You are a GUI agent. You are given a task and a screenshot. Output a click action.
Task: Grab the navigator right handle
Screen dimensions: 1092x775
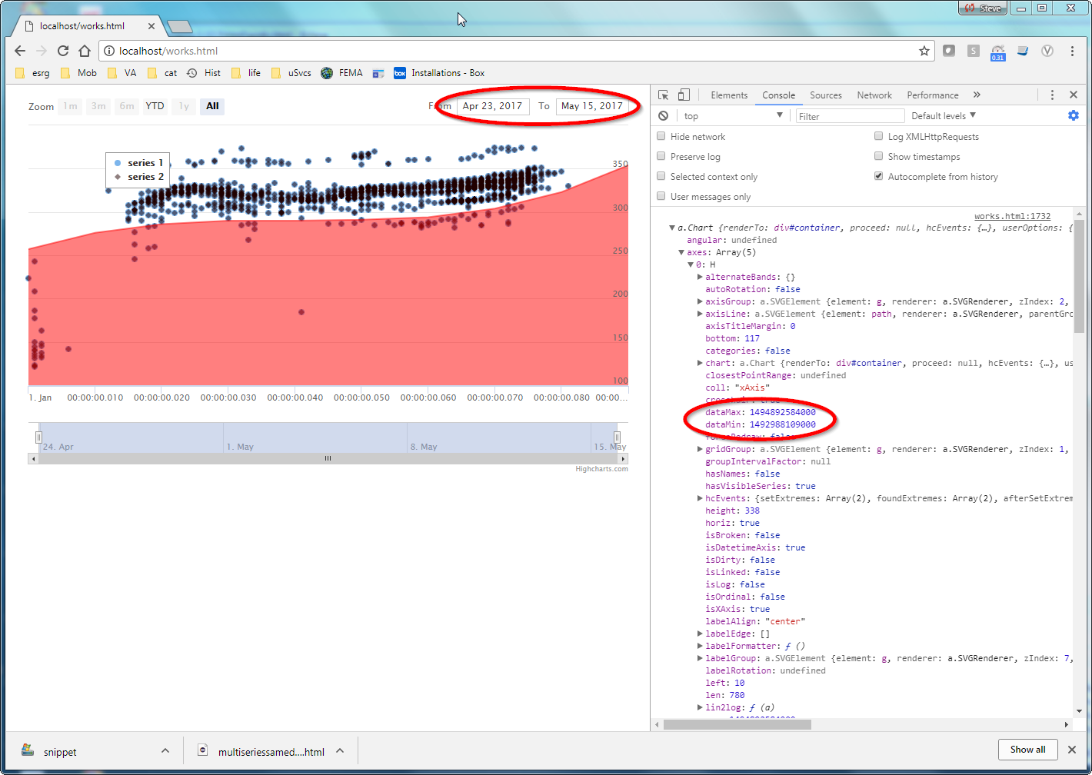(x=617, y=437)
